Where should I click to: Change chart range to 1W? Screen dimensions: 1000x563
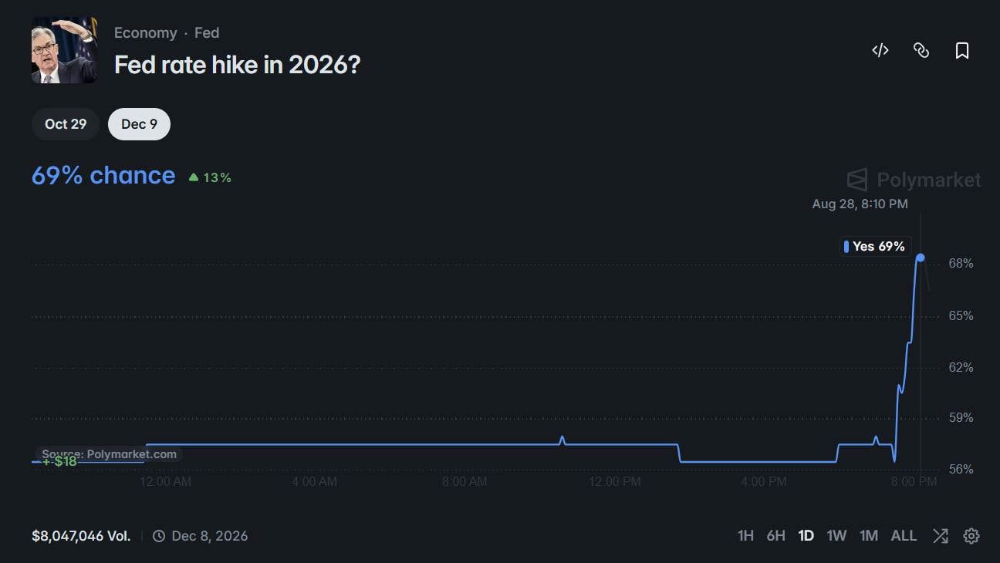[836, 536]
